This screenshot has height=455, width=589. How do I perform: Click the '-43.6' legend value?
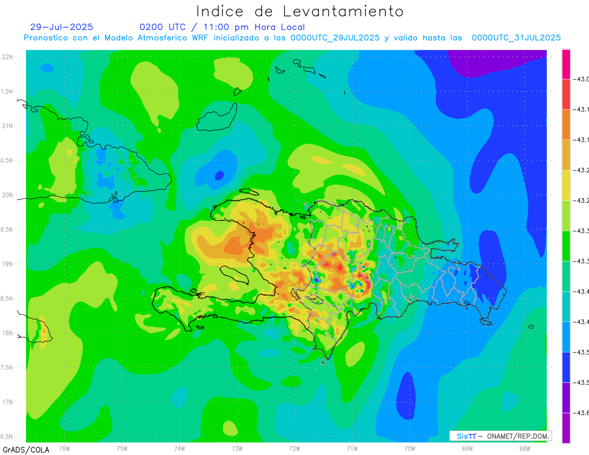click(582, 413)
